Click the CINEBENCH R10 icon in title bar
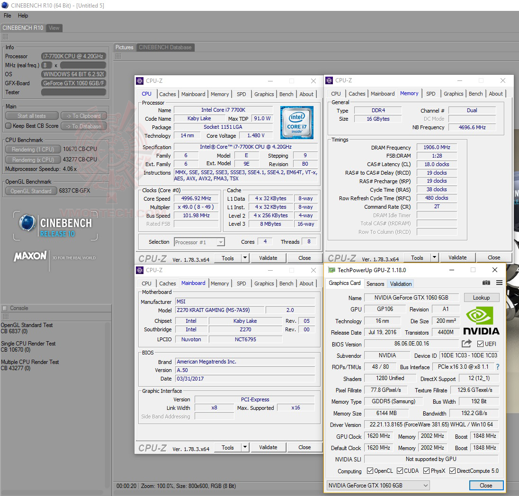 [4, 5]
